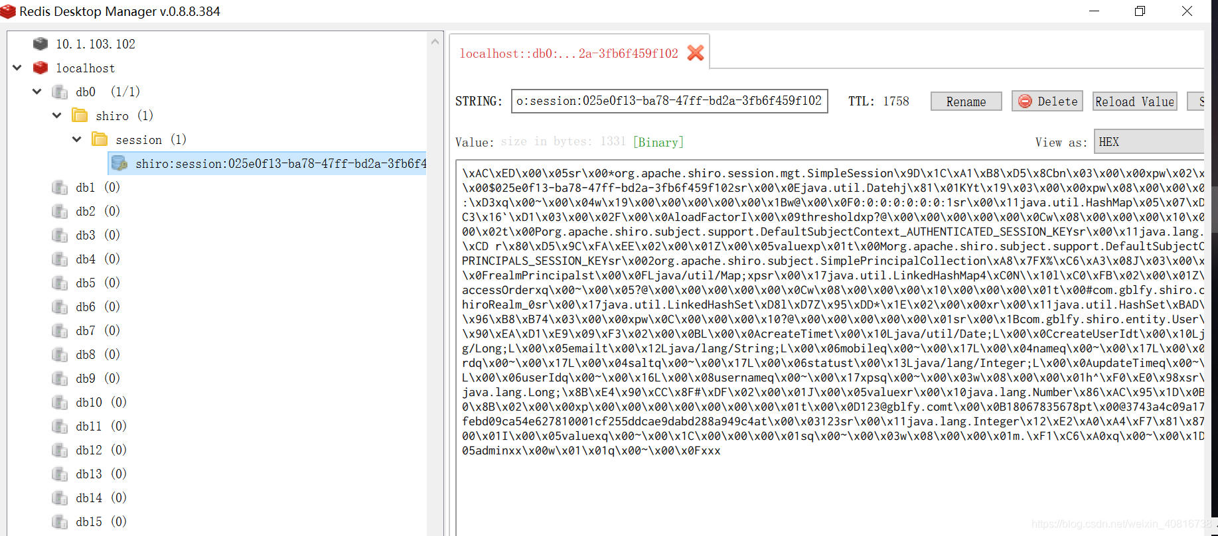
Task: Select the db1 (0) label
Action: 98,187
